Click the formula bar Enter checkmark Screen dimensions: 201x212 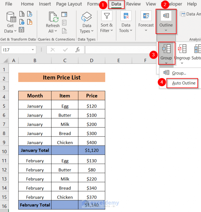click(x=65, y=50)
